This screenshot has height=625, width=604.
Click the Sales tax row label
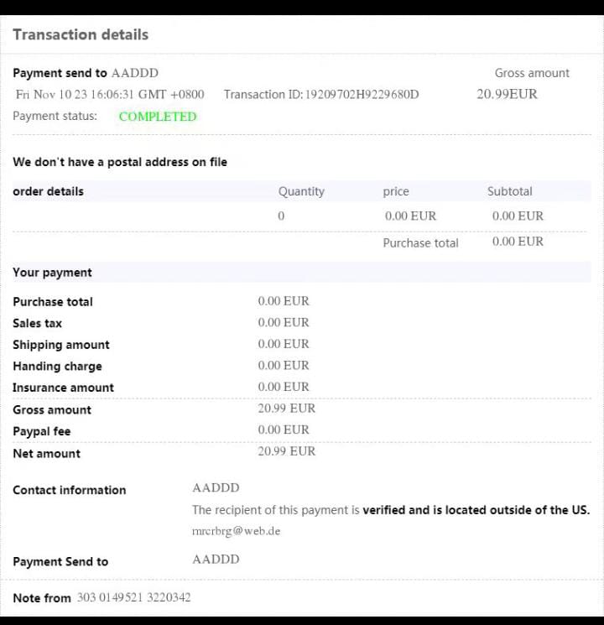pyautogui.click(x=37, y=323)
